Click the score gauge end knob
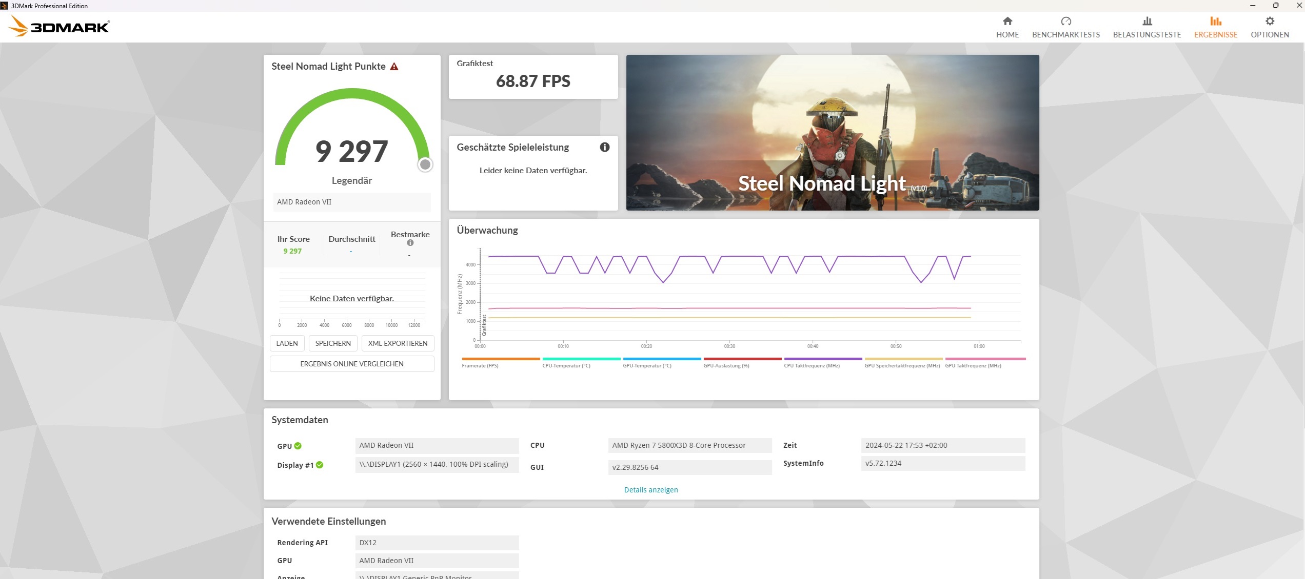This screenshot has width=1305, height=579. [425, 164]
